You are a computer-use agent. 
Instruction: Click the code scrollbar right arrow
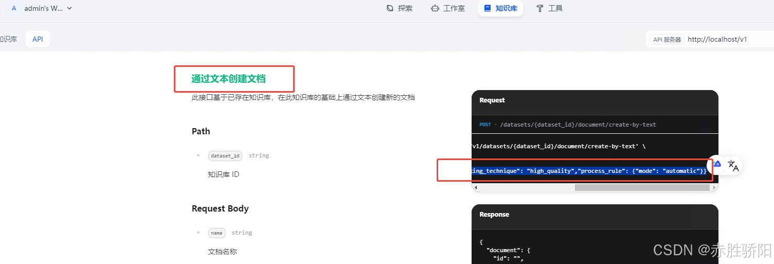(x=714, y=188)
